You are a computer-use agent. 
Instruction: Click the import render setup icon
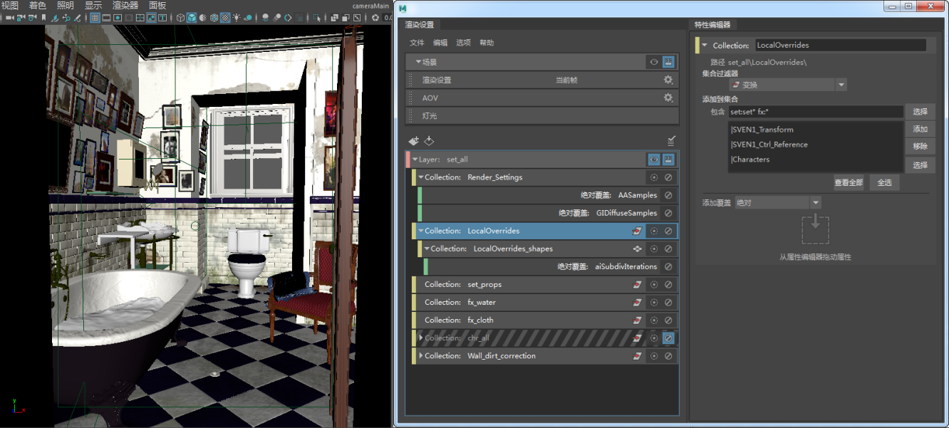(429, 141)
